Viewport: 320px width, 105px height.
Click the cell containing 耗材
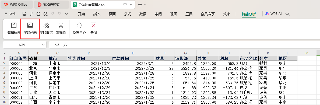(x=268, y=63)
